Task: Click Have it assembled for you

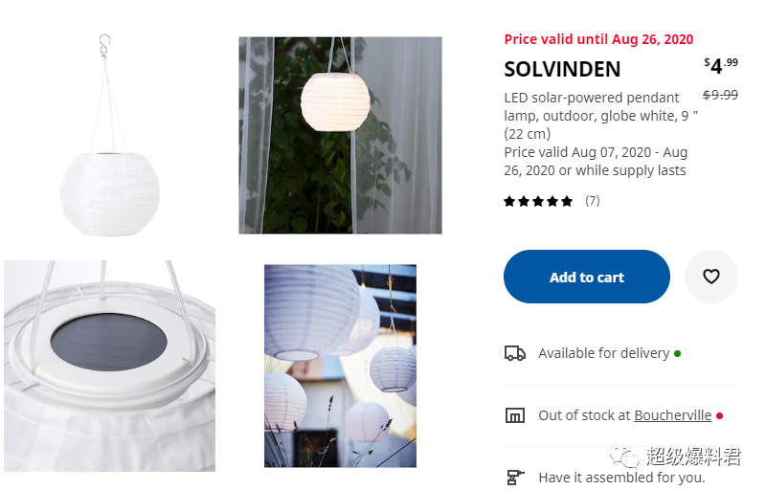Action: [x=621, y=478]
